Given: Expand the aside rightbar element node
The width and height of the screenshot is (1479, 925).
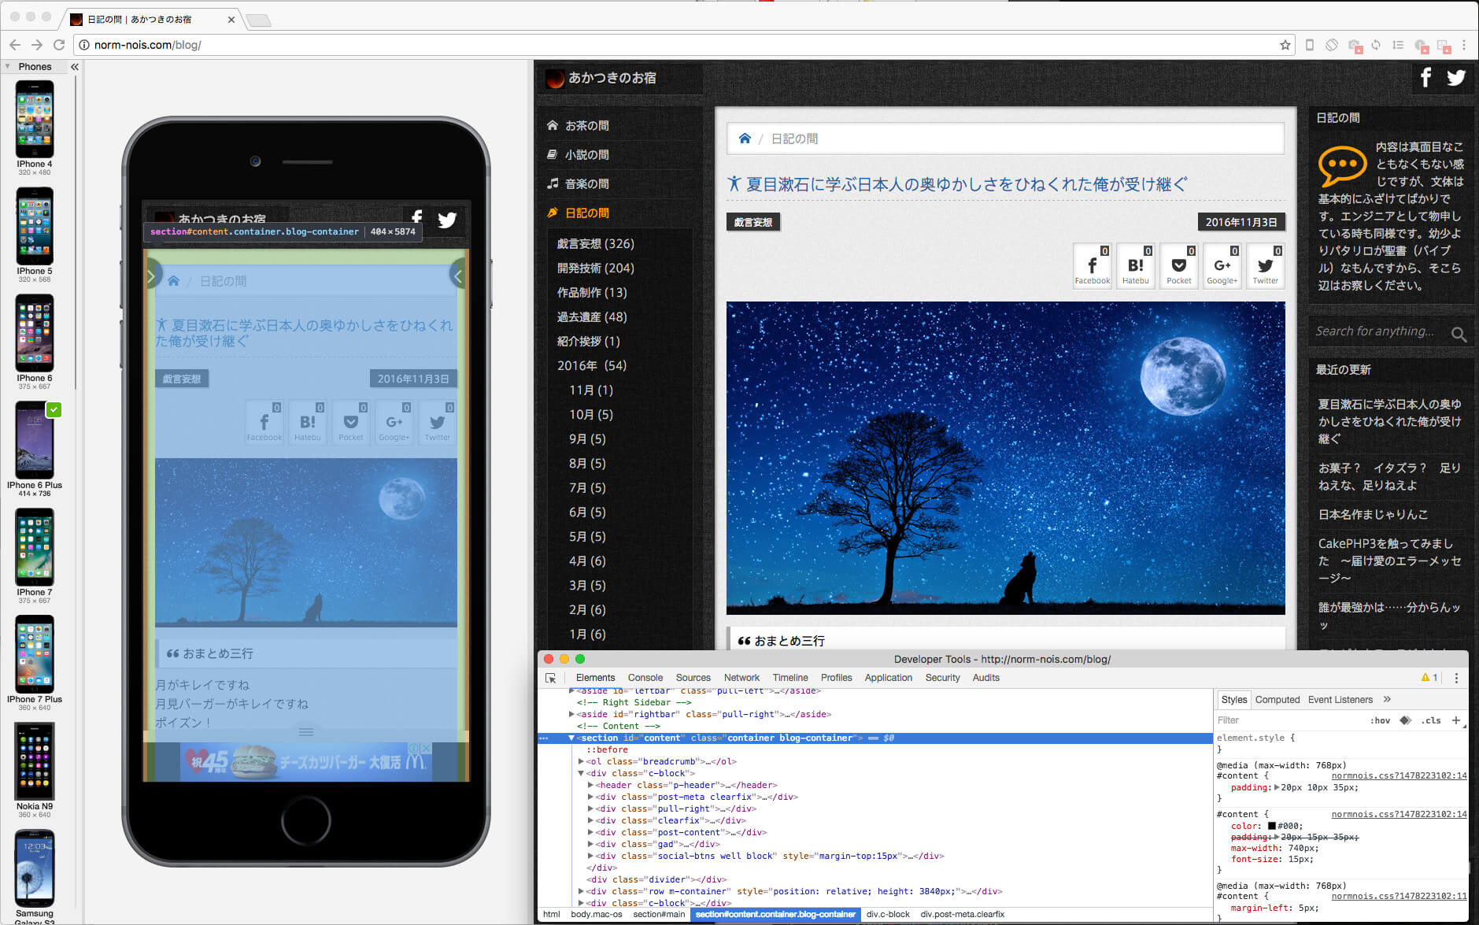Looking at the screenshot, I should pyautogui.click(x=571, y=714).
